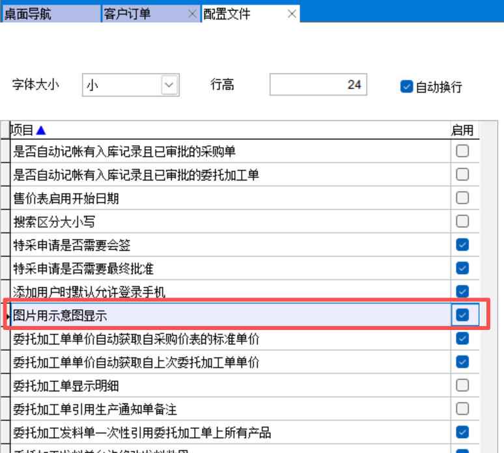504x453 pixels.
Task: Enable the 售价表启用开始日期 checkbox
Action: (462, 198)
